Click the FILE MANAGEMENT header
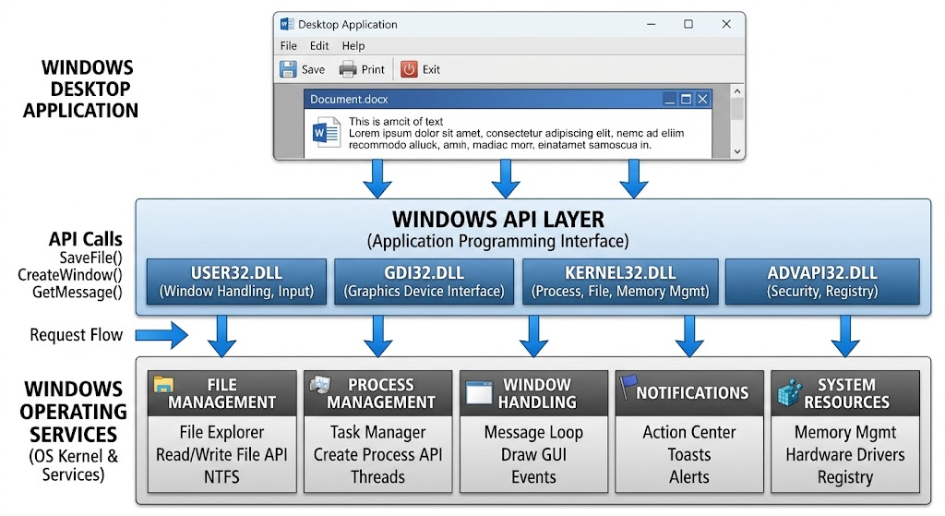This screenshot has height=516, width=945. (221, 393)
